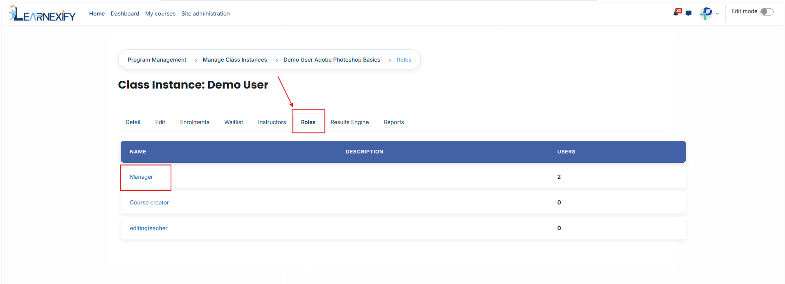785x284 pixels.
Task: Select the Roles tab
Action: click(308, 122)
